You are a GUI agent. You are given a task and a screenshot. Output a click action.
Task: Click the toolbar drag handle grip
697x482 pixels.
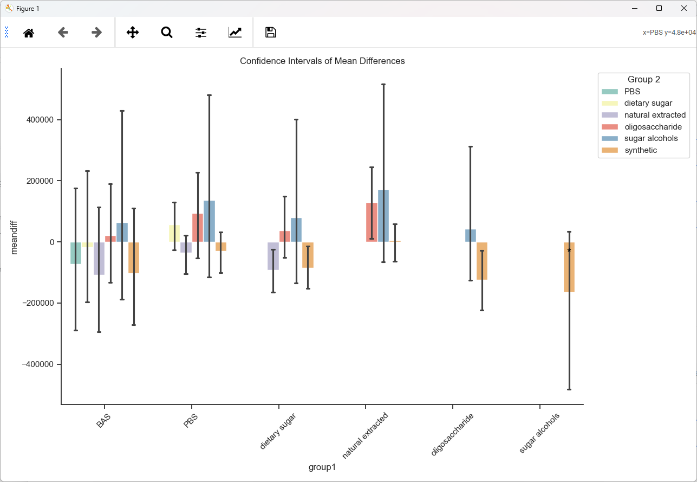point(6,32)
